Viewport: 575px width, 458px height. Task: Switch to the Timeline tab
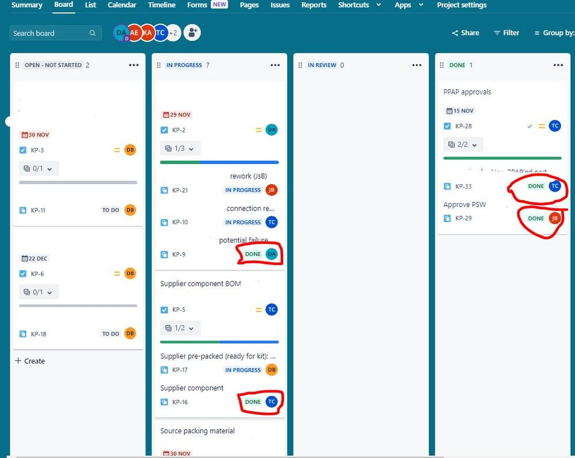(161, 5)
